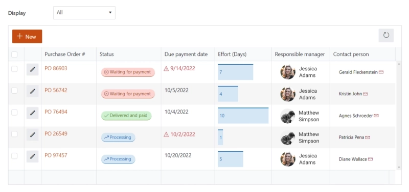Click mail icon beside Agnes Schroeder
This screenshot has width=409, height=192.
(x=376, y=116)
